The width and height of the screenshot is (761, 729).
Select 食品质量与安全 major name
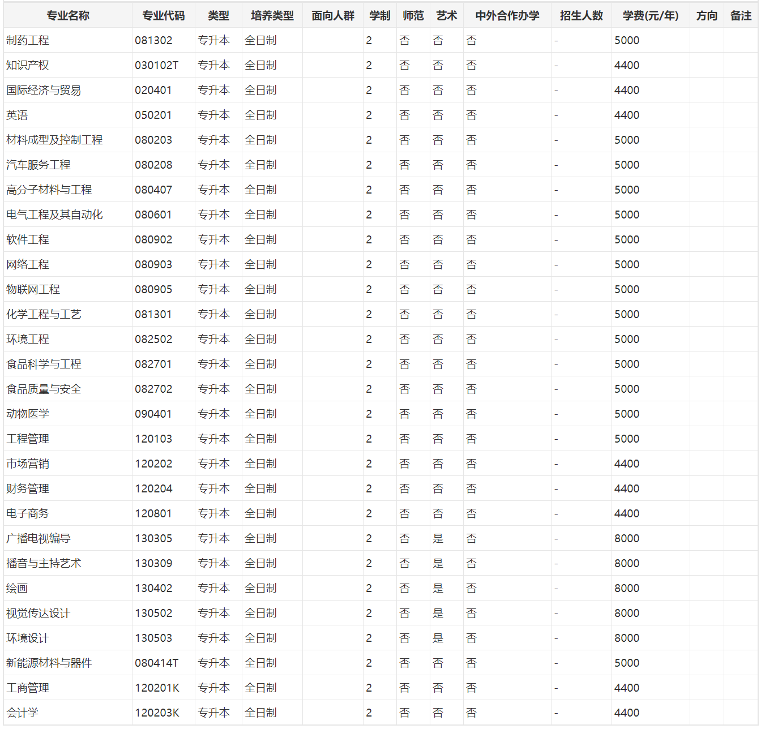pyautogui.click(x=44, y=389)
